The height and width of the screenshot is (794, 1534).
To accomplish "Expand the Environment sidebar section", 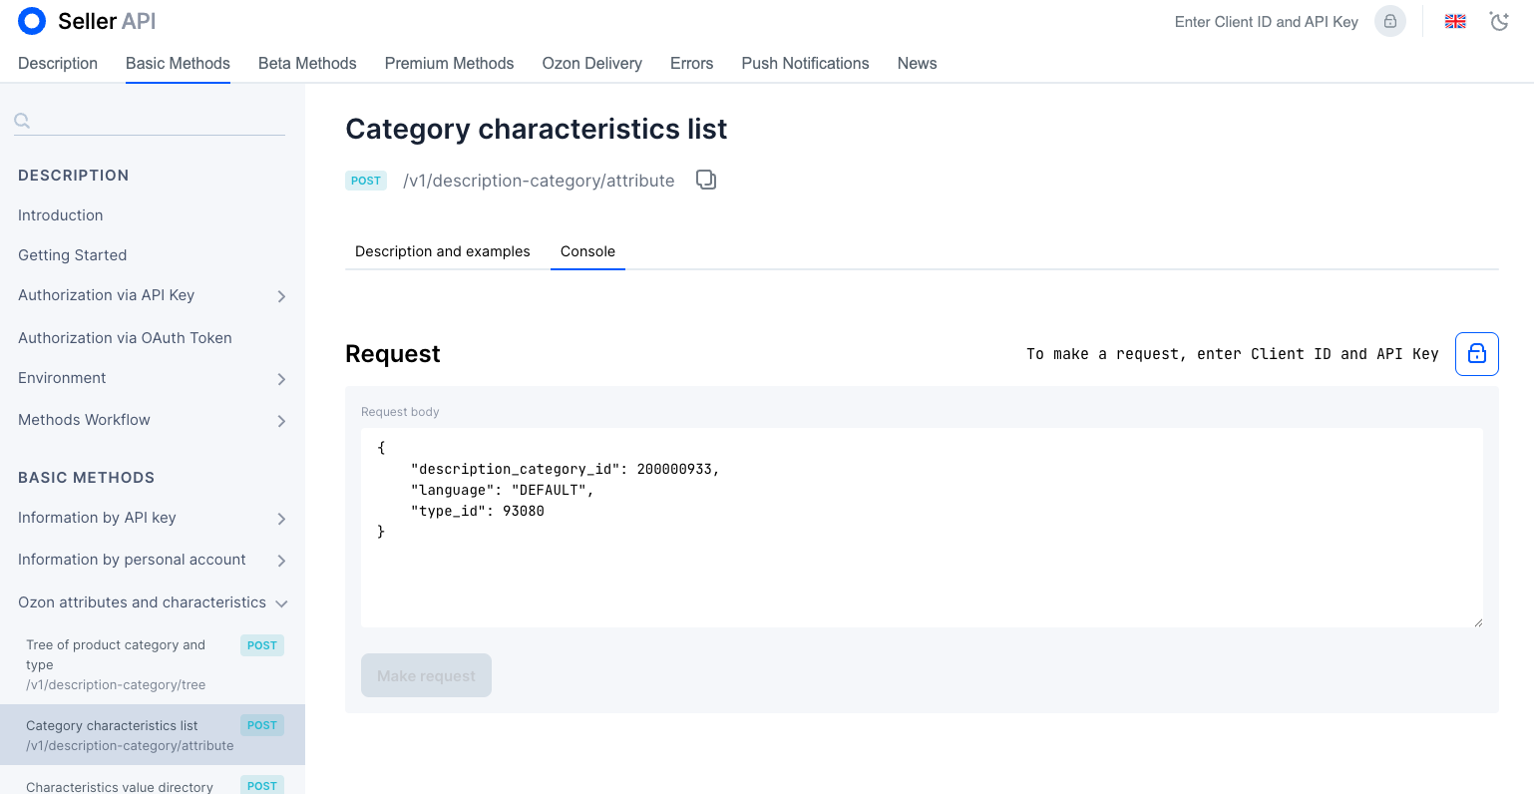I will (281, 379).
